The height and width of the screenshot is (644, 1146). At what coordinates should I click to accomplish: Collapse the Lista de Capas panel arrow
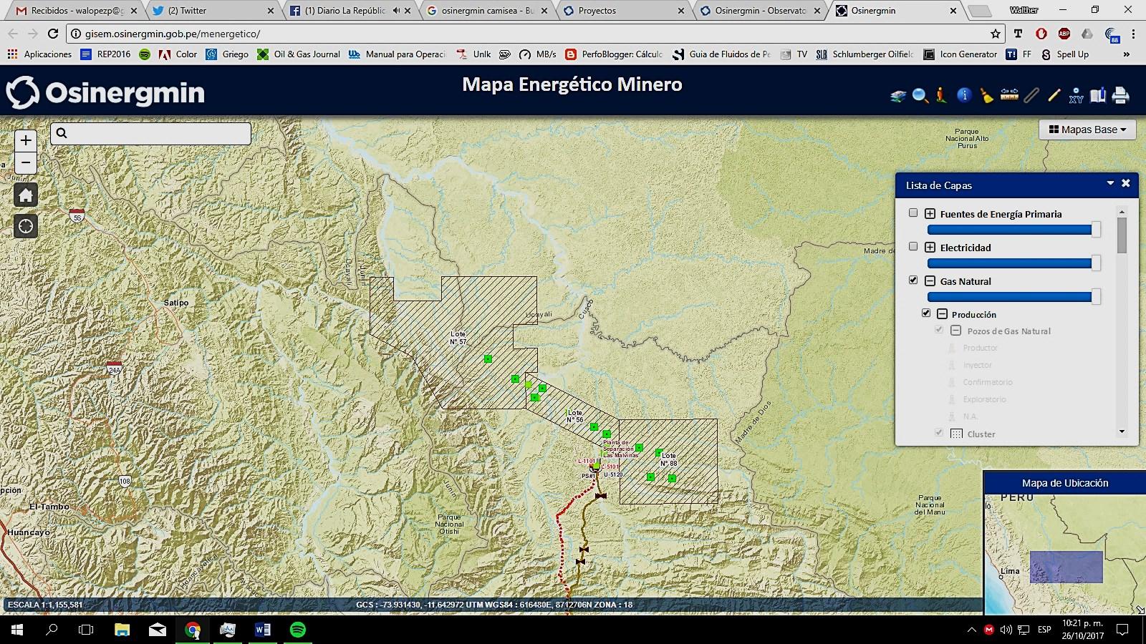pyautogui.click(x=1110, y=184)
